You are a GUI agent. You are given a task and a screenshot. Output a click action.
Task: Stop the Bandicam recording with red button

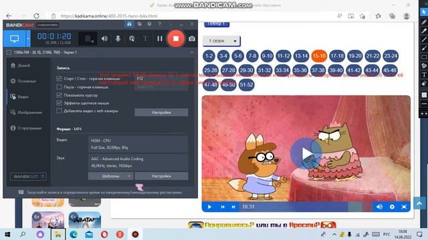176,39
